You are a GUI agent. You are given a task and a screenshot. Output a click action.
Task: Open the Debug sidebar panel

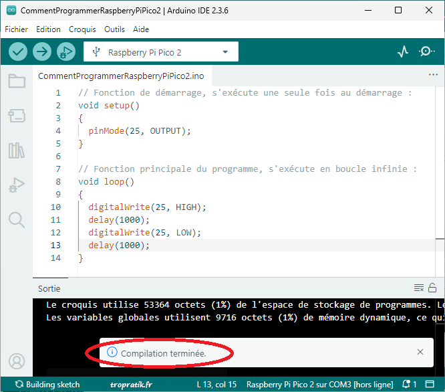17,185
